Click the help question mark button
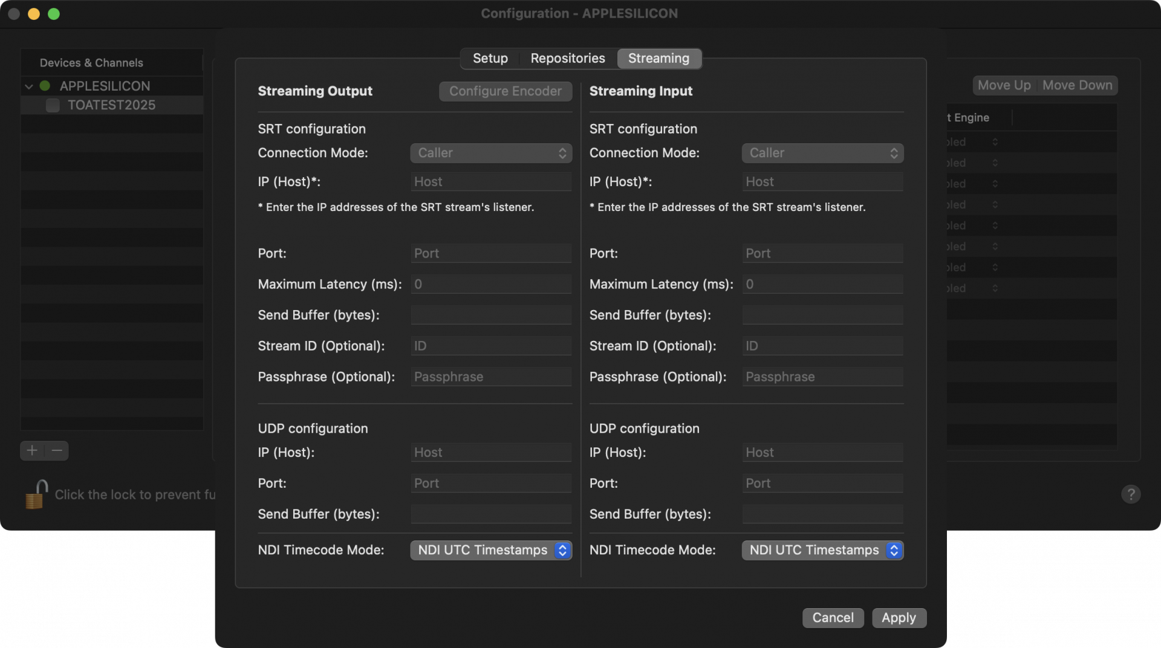 (x=1131, y=494)
